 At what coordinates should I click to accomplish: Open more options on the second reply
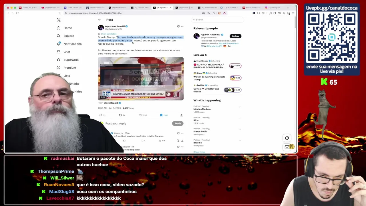(x=182, y=147)
